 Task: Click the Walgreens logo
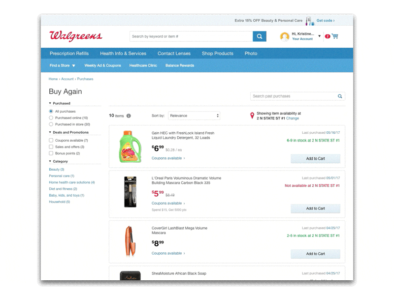76,36
